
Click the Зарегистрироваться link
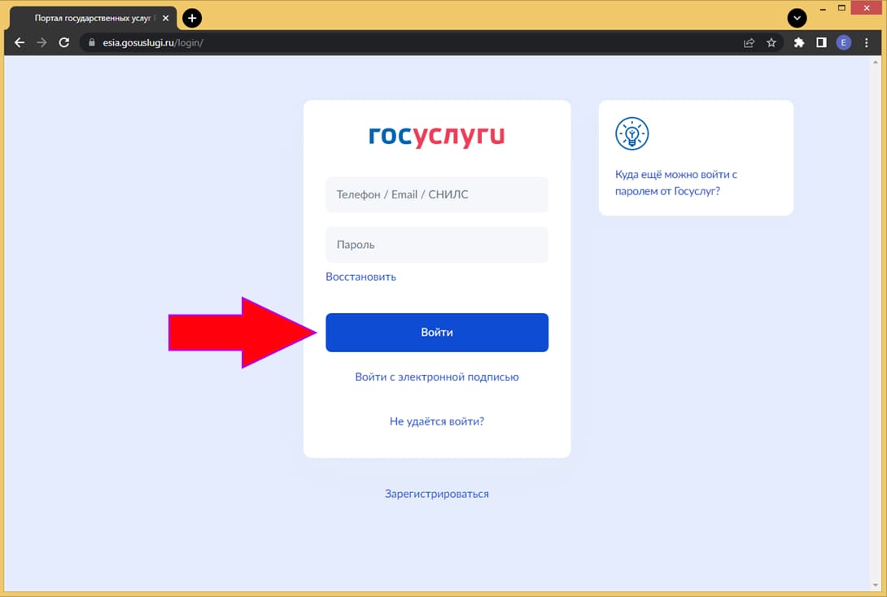[437, 494]
